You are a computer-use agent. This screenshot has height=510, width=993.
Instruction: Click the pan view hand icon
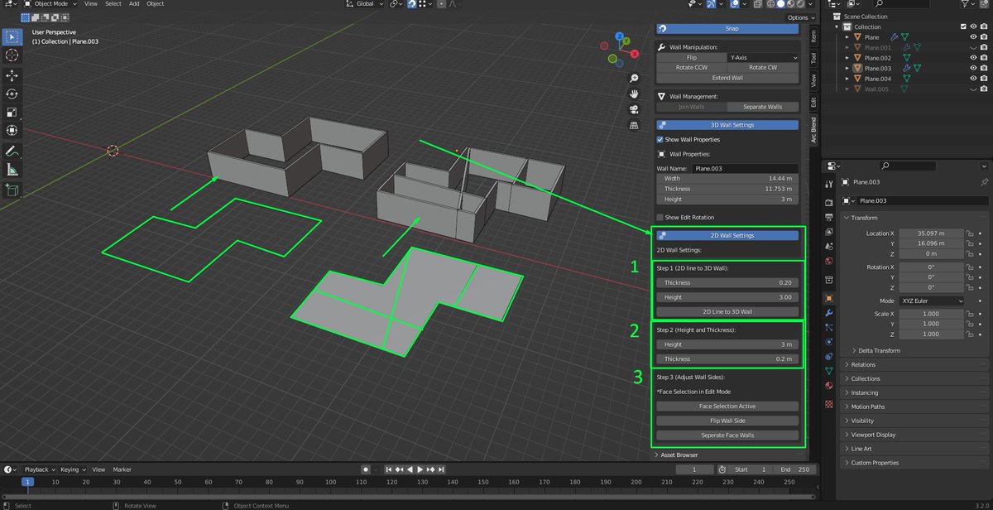click(634, 94)
